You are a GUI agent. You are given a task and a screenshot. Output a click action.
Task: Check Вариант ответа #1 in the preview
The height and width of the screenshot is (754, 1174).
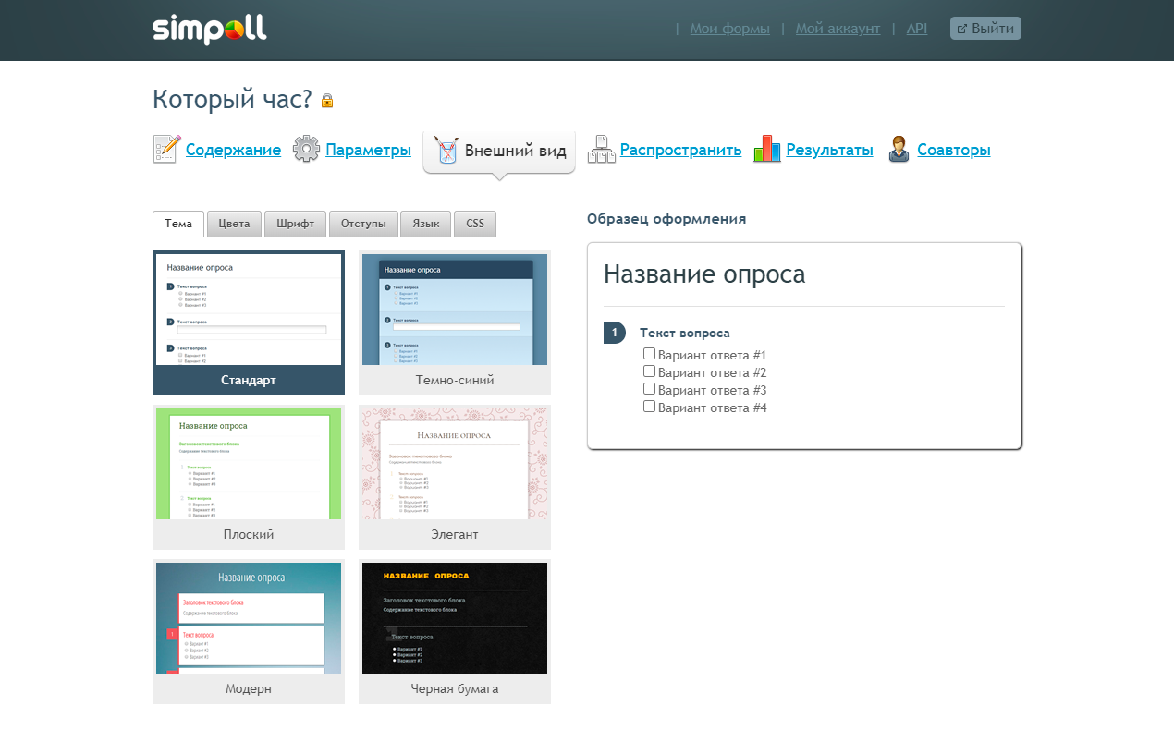pos(649,353)
